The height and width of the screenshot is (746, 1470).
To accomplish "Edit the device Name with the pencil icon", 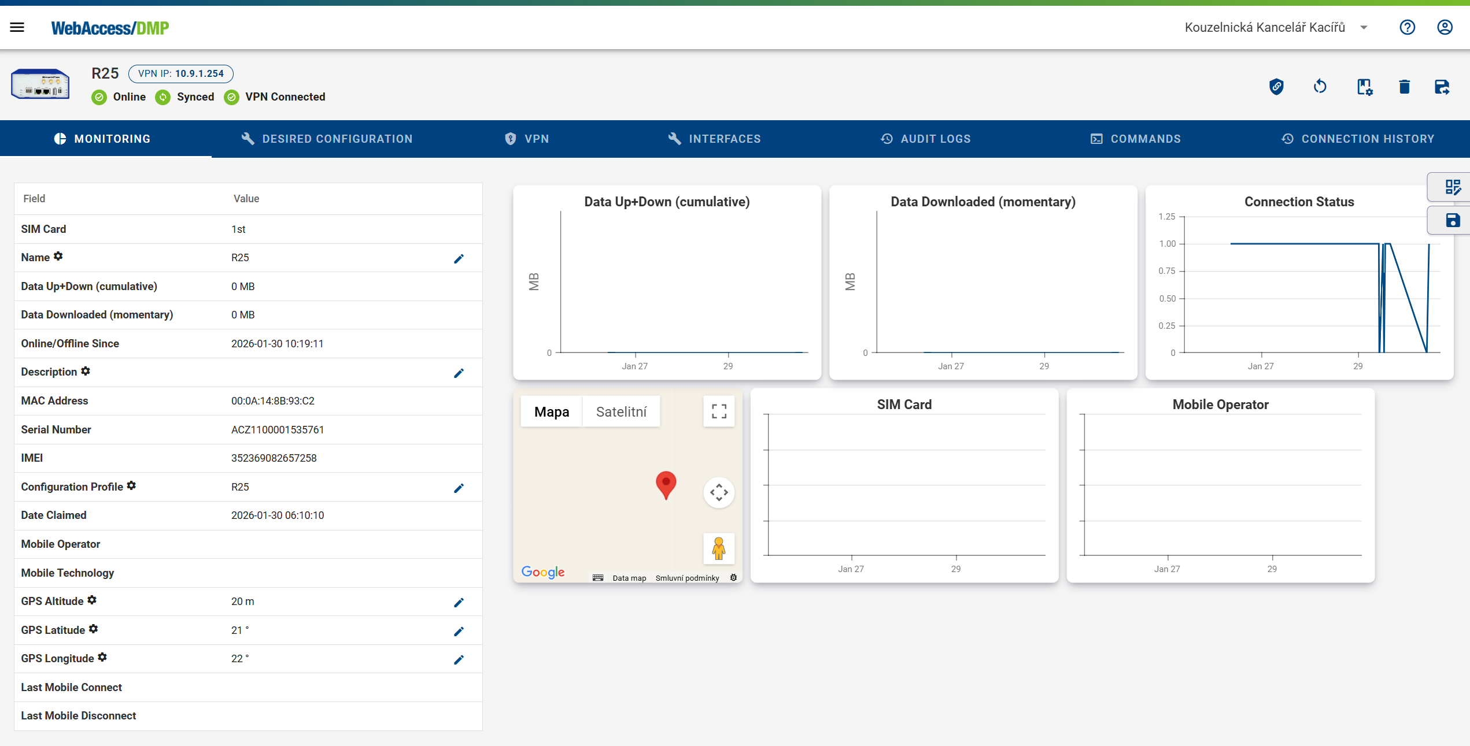I will point(459,258).
